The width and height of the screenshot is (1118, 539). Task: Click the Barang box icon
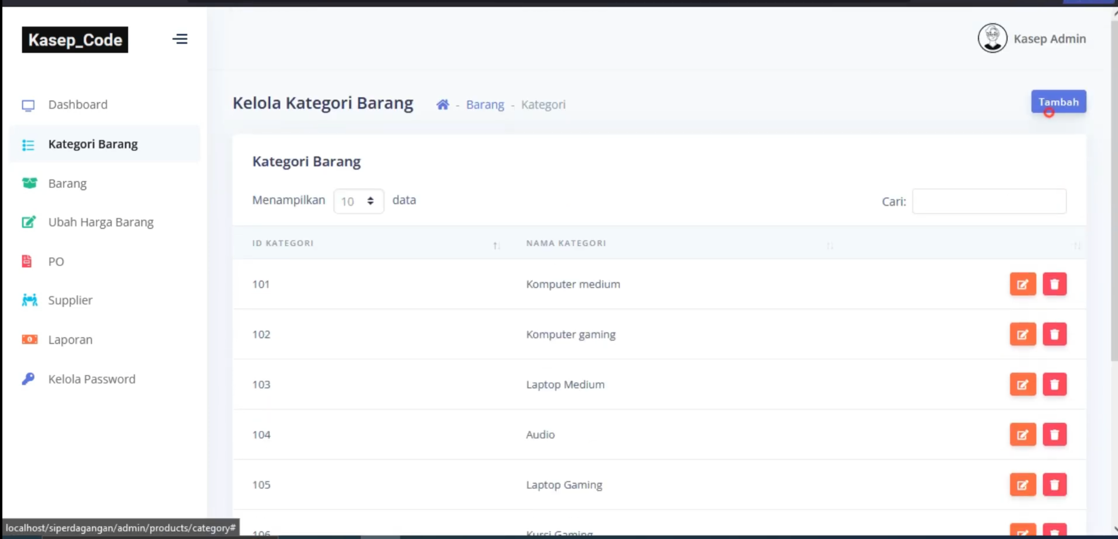tap(29, 183)
